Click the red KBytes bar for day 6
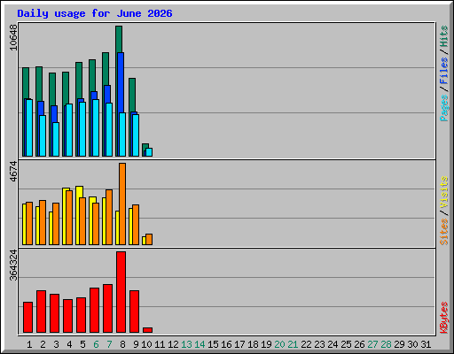The height and width of the screenshot is (354, 454). tap(94, 310)
